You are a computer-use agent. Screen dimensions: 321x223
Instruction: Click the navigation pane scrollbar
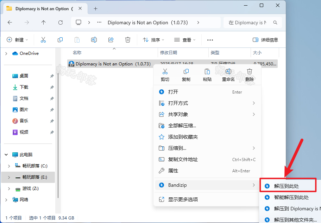pyautogui.click(x=58, y=135)
